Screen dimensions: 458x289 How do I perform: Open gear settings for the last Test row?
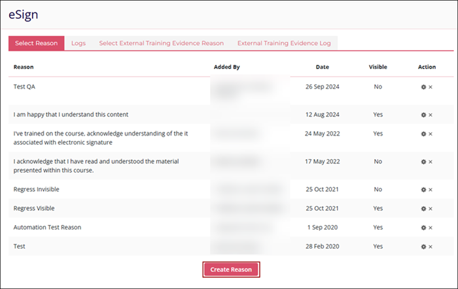423,247
